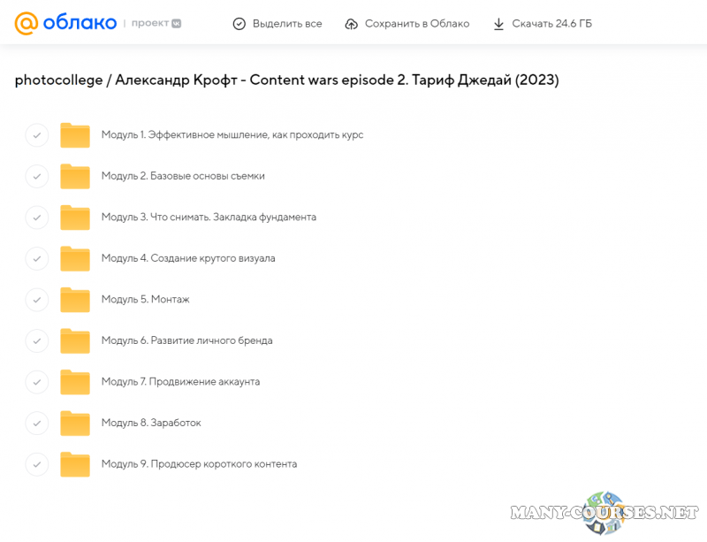The image size is (707, 542).
Task: Check the Модуль 9 selection circle
Action: [36, 464]
